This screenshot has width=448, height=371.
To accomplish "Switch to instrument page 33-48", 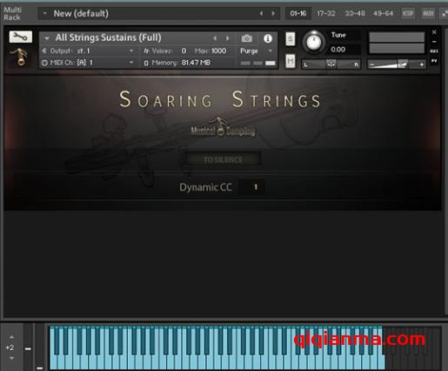I will pos(355,13).
